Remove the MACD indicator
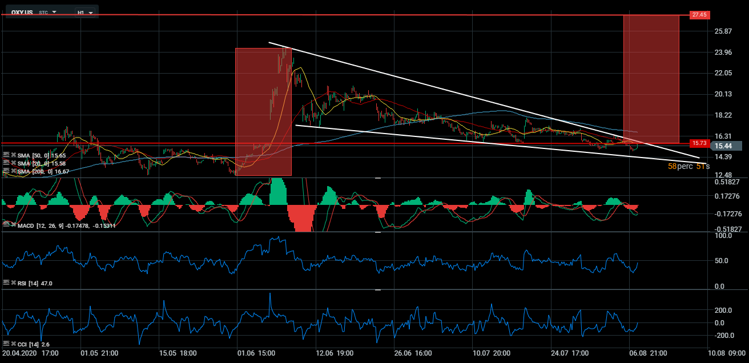 [13, 225]
